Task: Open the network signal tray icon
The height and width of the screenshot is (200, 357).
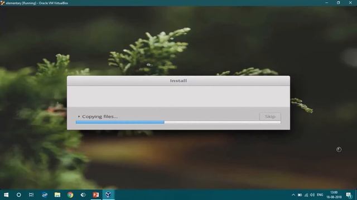Action: [x=306, y=195]
